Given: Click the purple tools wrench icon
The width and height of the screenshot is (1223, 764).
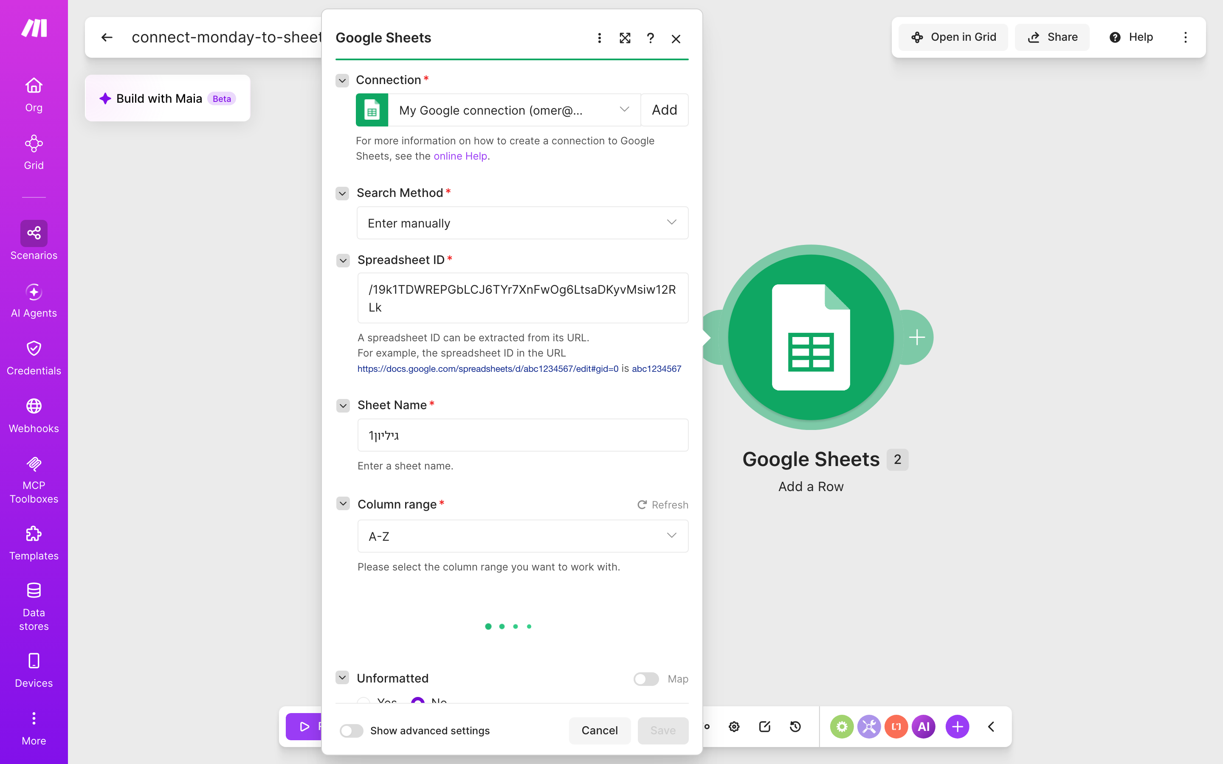Looking at the screenshot, I should [x=869, y=727].
